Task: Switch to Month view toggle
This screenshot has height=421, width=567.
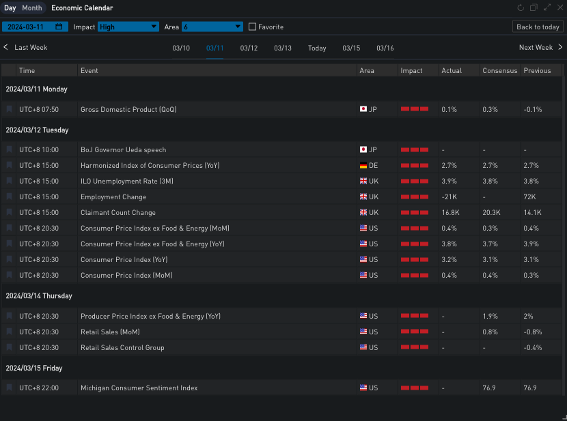Action: 31,8
